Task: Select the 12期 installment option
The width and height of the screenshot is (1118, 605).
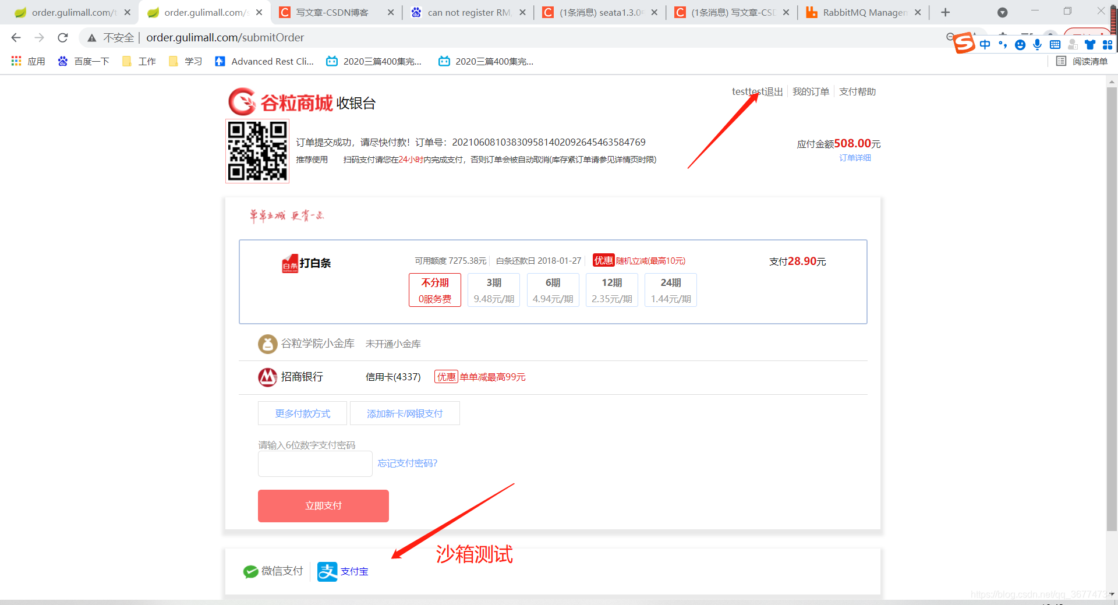Action: tap(611, 290)
